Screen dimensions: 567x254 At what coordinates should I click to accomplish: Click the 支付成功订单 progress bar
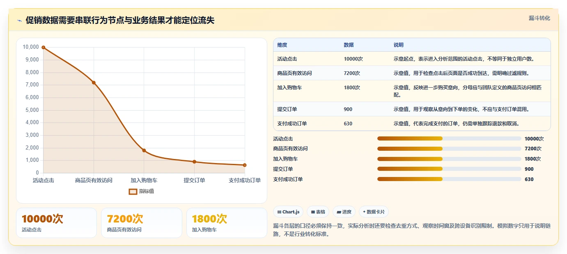pyautogui.click(x=449, y=179)
